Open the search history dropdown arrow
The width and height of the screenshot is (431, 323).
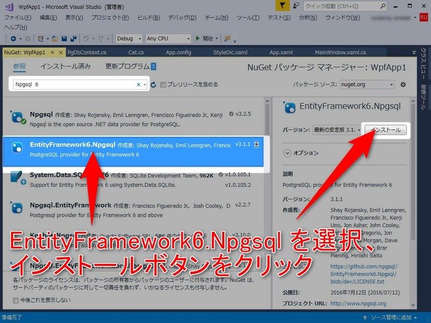pyautogui.click(x=145, y=85)
